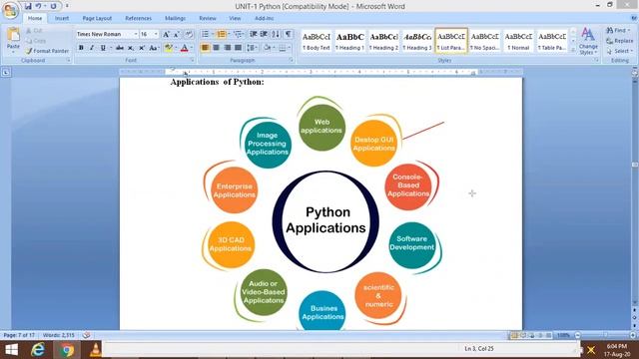The width and height of the screenshot is (639, 359).
Task: Center align text
Action: click(216, 48)
